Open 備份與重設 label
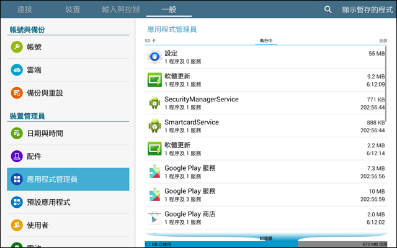The height and width of the screenshot is (248, 397). tap(45, 93)
